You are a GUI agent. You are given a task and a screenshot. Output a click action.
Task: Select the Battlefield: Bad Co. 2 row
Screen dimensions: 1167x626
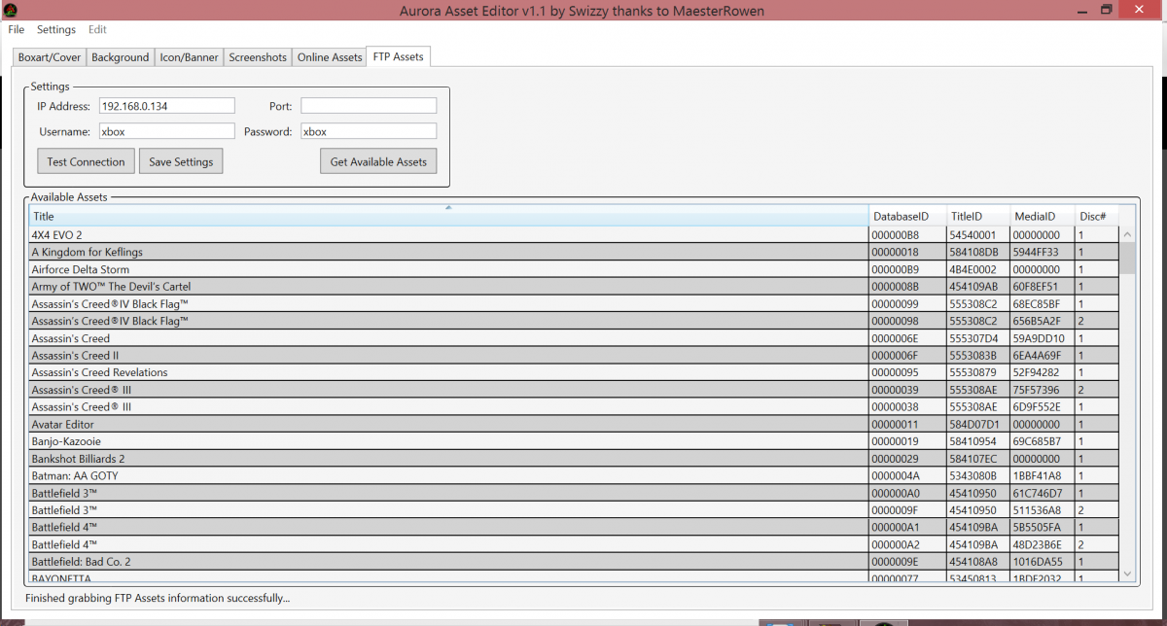(x=574, y=562)
